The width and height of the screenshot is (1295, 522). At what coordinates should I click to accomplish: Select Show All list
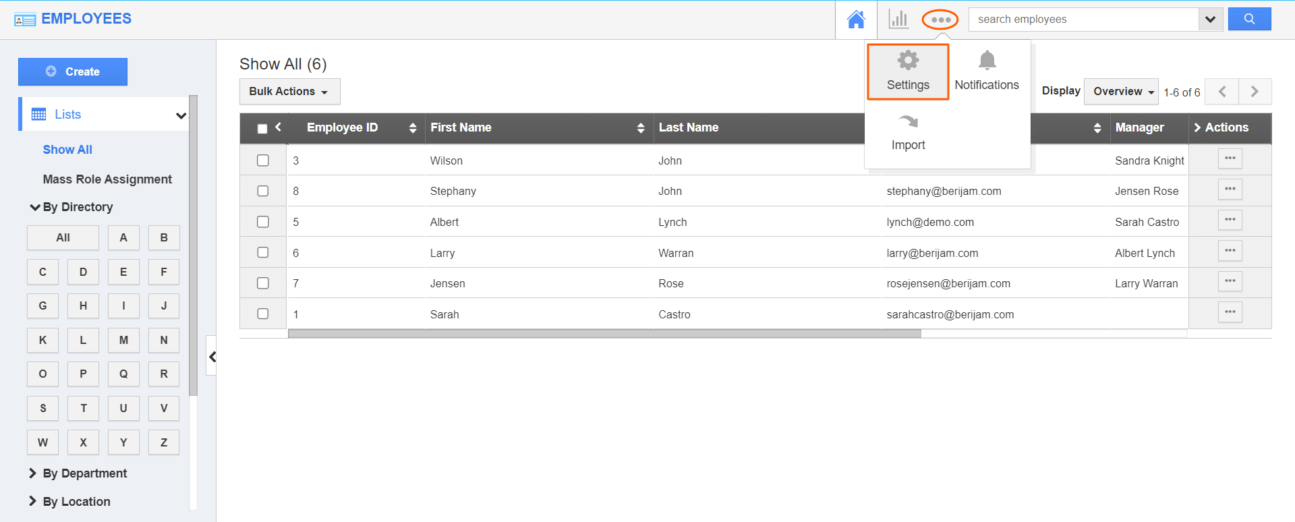(67, 150)
